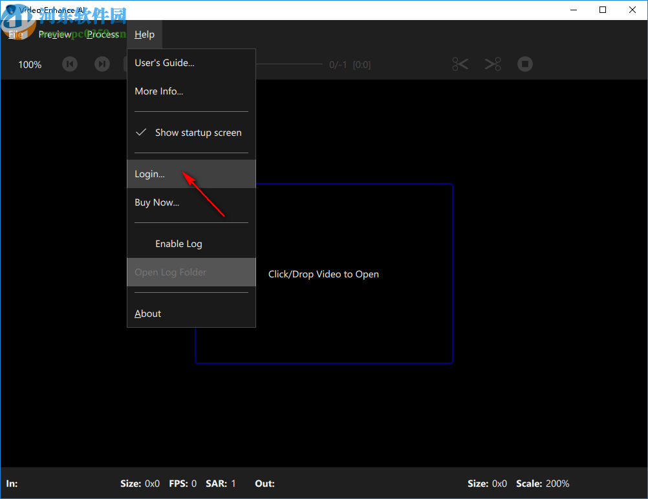Click the skip to next frame icon

tap(102, 64)
